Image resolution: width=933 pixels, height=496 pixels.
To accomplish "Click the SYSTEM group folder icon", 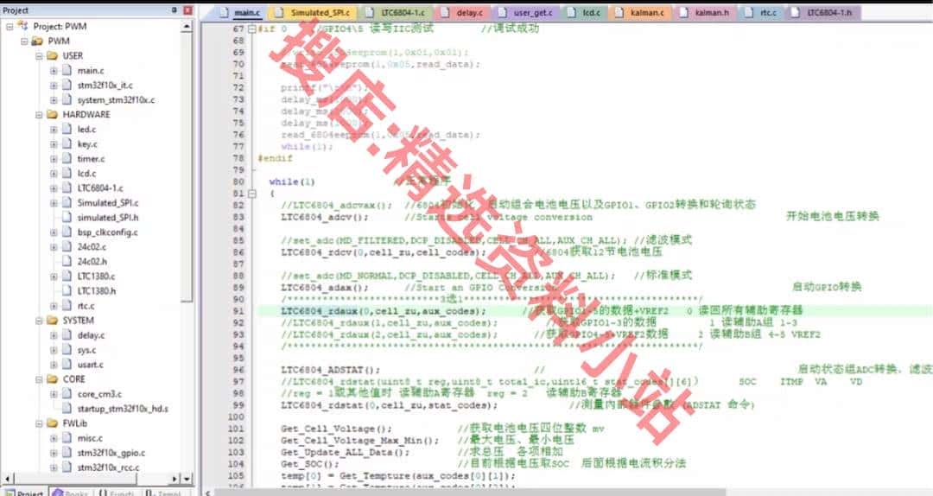I will pos(52,321).
